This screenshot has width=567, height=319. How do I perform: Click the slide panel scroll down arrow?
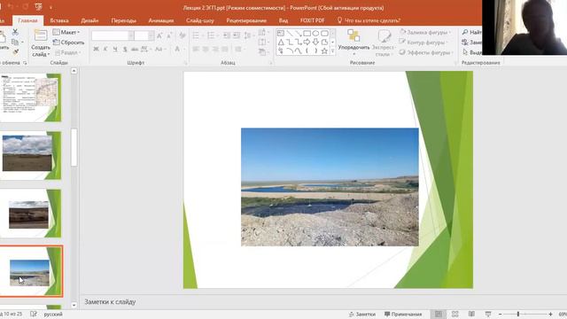[74, 305]
